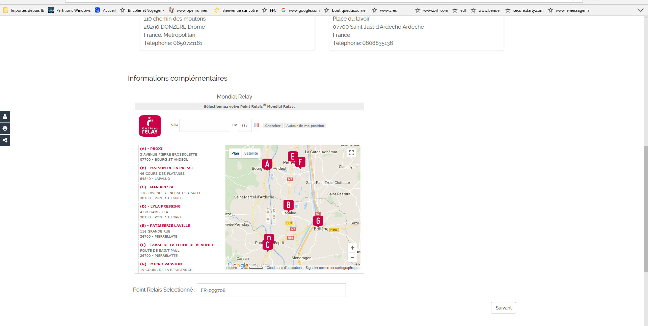648x326 pixels.
Task: Select relay point (E) - PATISSERIE LAVILLE
Action: click(x=165, y=225)
